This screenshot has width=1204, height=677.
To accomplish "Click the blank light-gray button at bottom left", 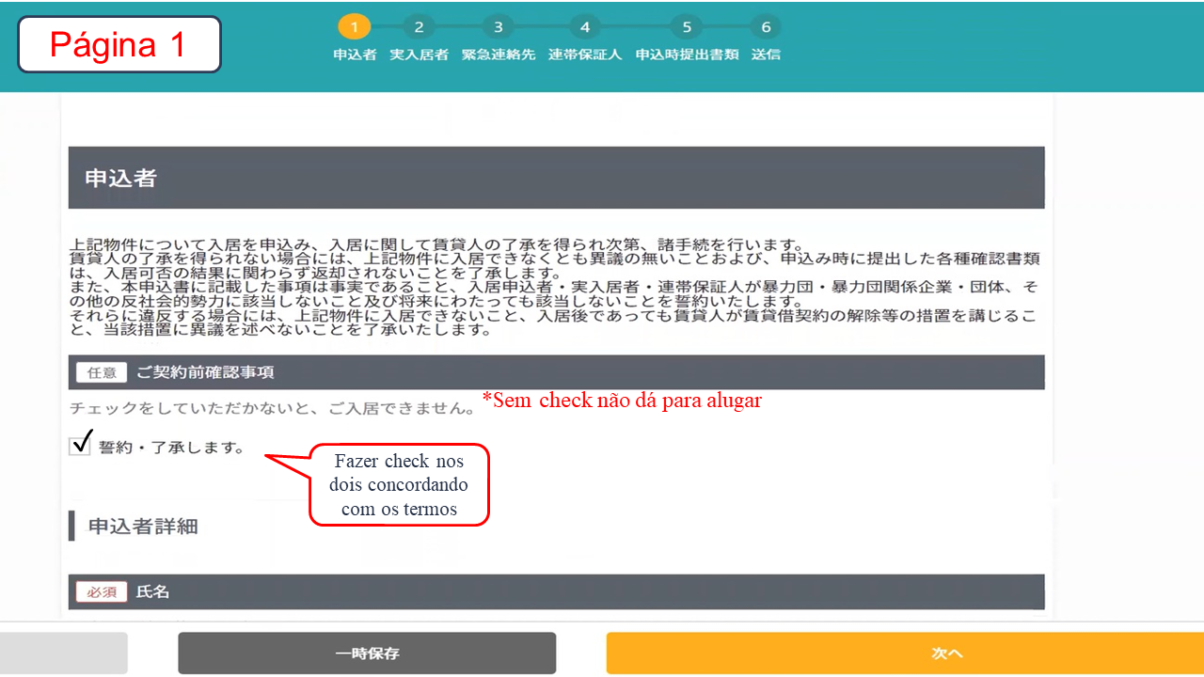I will pyautogui.click(x=62, y=653).
